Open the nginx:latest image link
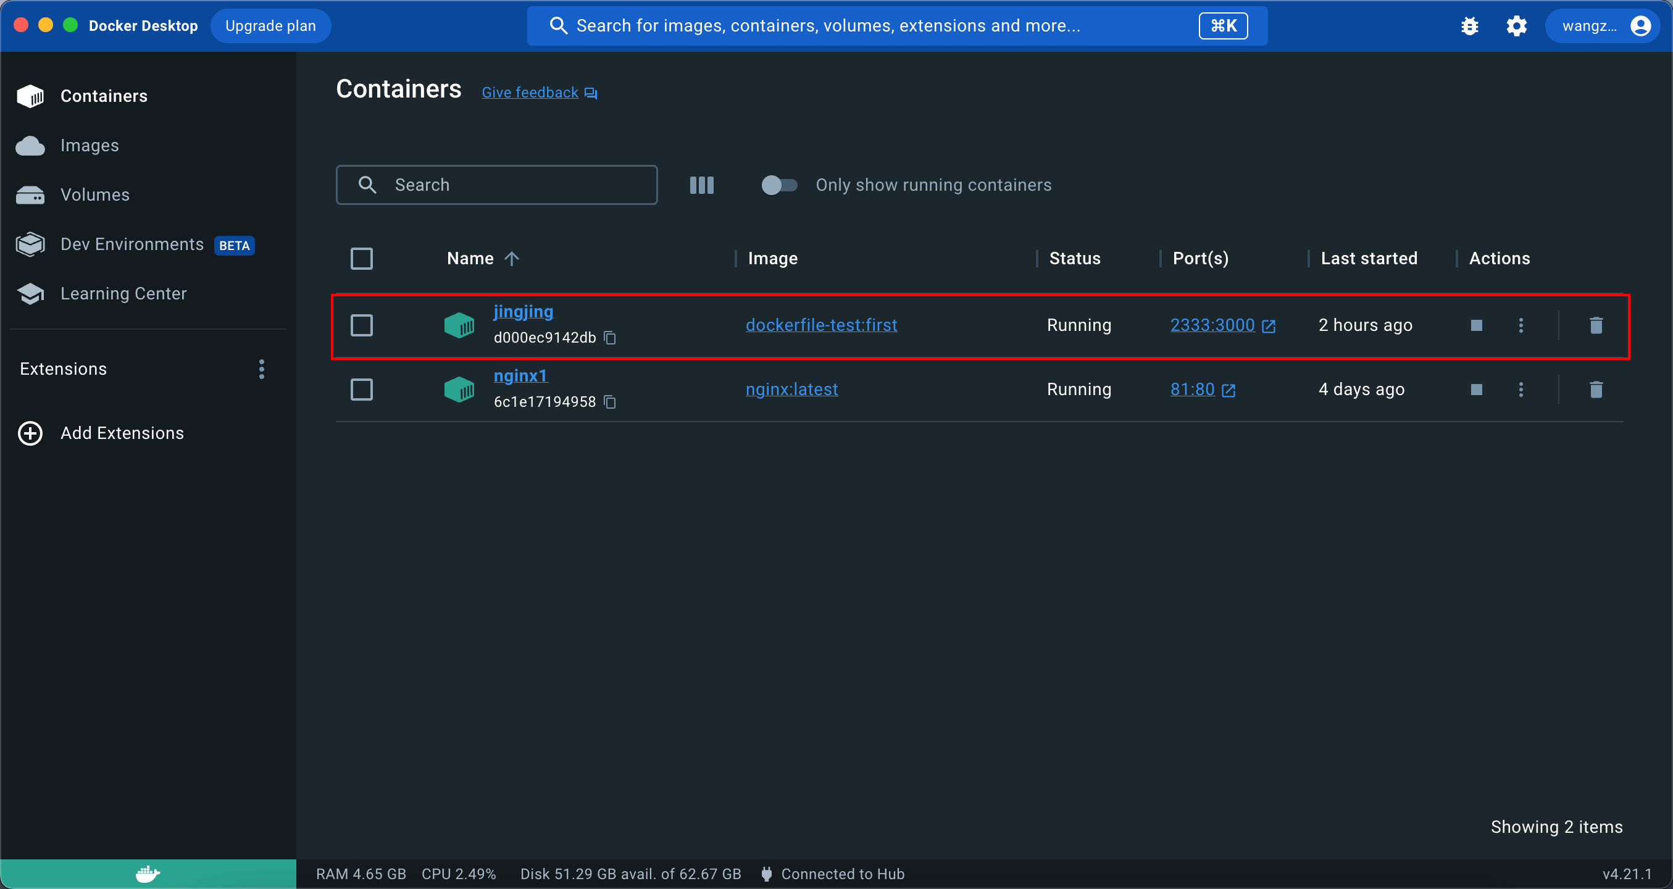The image size is (1673, 889). coord(791,389)
